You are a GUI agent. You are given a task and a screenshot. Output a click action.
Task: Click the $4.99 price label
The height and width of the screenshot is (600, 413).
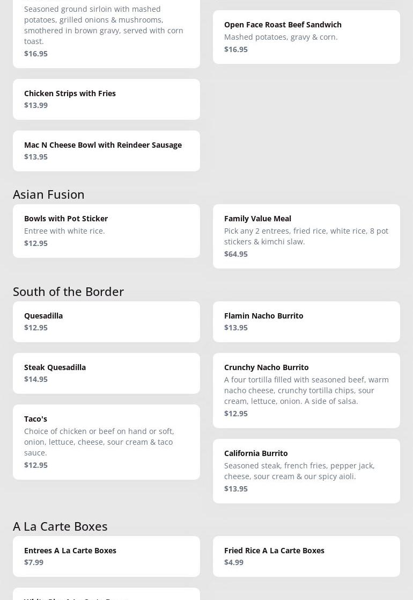tap(234, 562)
